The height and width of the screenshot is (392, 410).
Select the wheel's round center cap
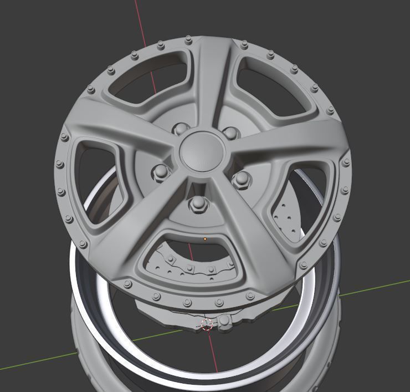click(202, 151)
